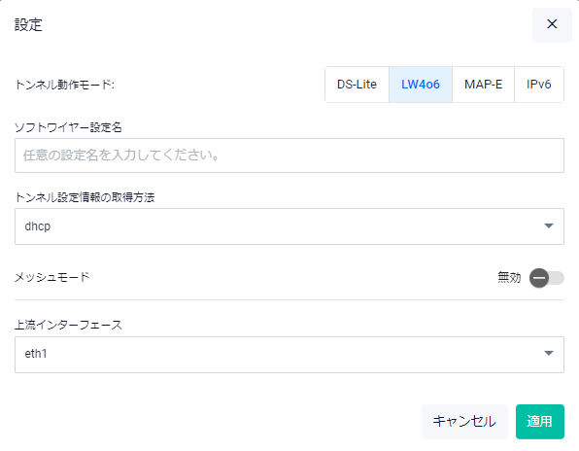Click the 無効 status label beside the switch

(509, 277)
